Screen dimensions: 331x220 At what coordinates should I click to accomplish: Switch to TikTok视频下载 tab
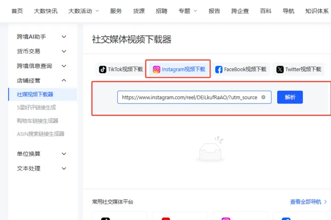[x=121, y=69]
